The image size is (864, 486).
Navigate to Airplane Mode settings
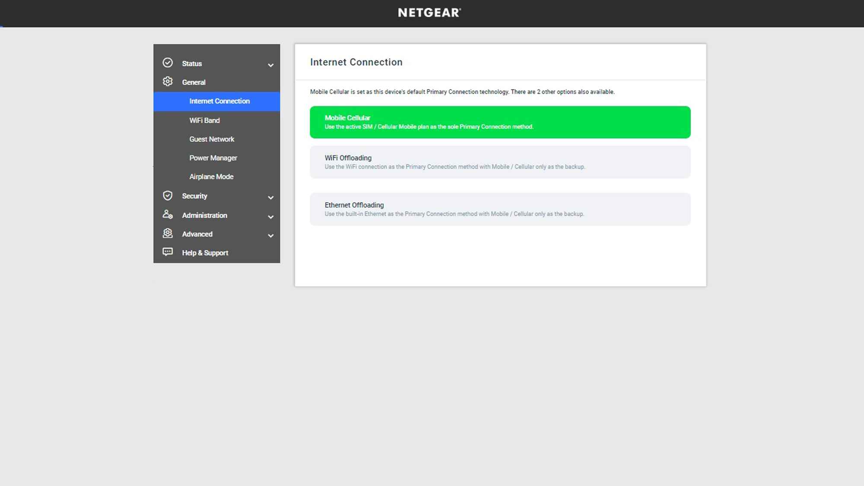click(x=211, y=176)
